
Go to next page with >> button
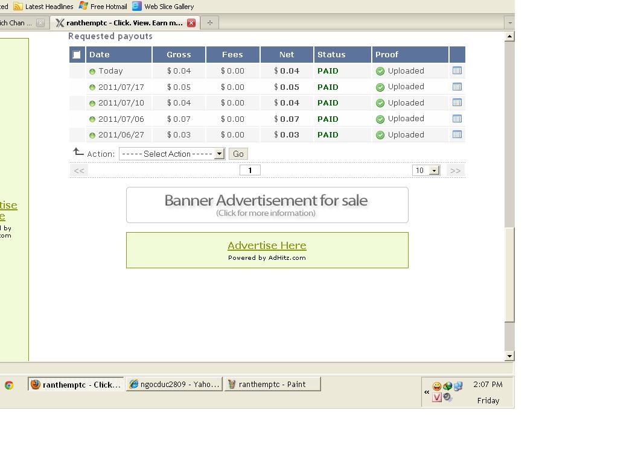[x=455, y=171]
